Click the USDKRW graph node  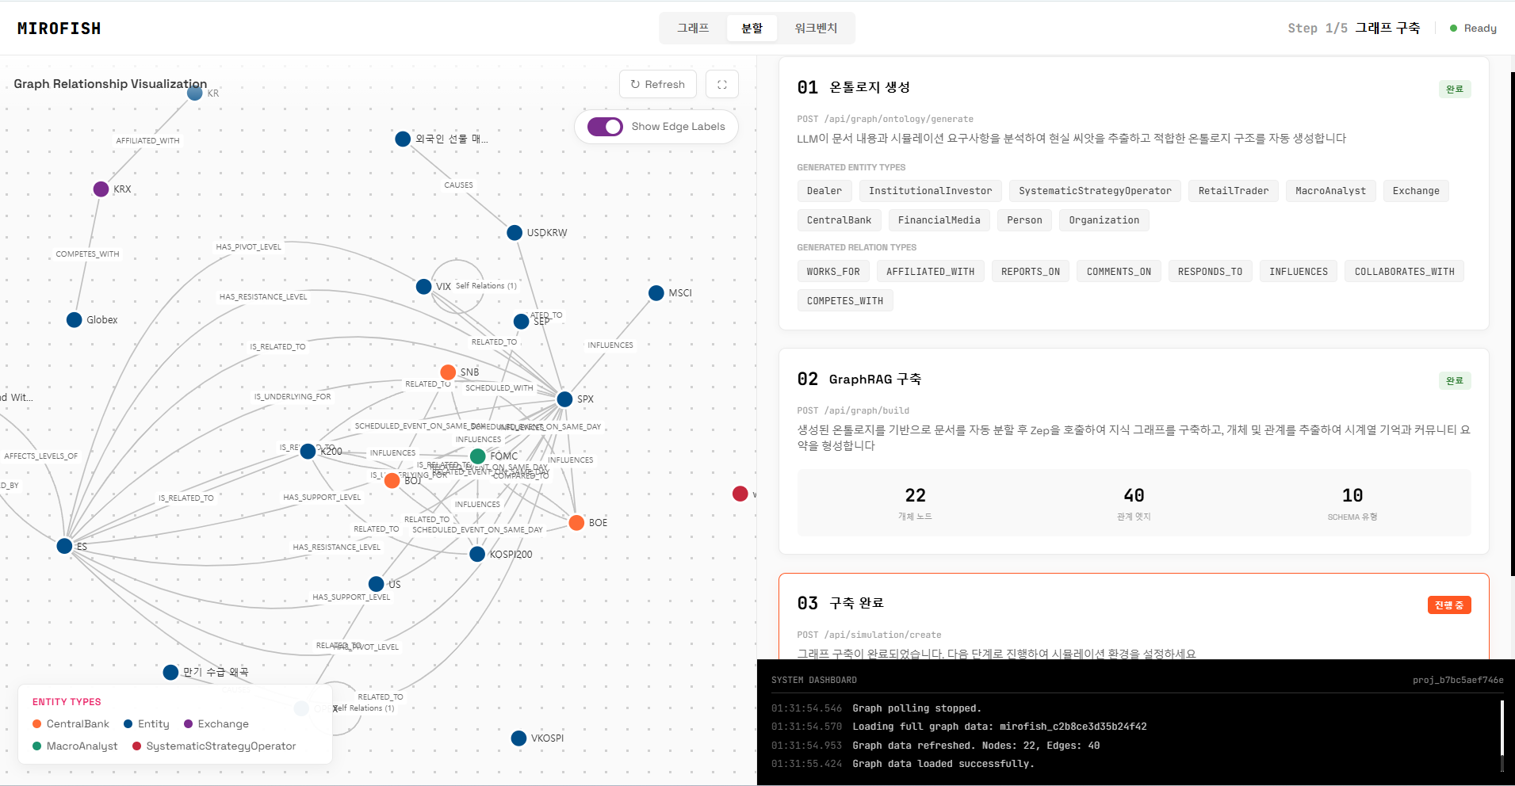[515, 233]
